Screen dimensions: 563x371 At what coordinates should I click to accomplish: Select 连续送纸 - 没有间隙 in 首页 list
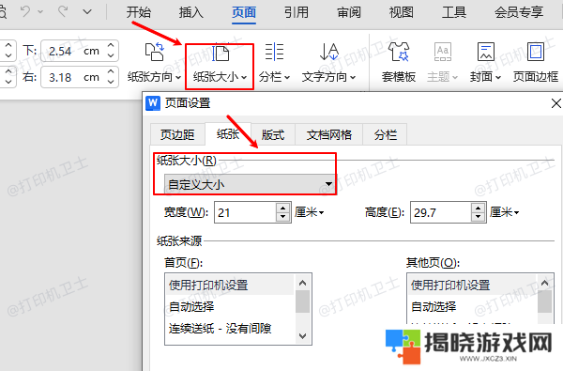(230, 328)
